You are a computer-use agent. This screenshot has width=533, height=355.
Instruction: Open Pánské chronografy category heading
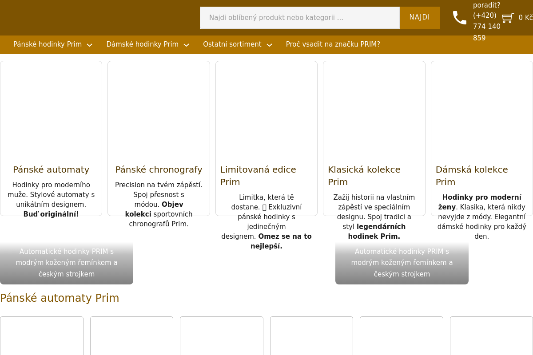pos(159,170)
